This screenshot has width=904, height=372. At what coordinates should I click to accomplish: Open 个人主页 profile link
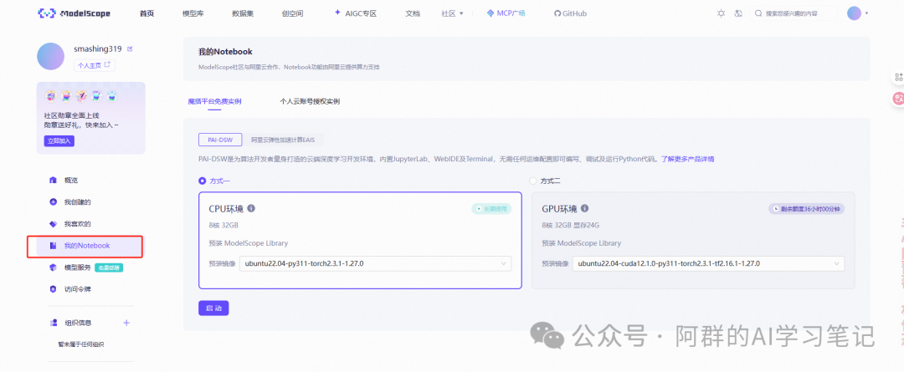[95, 65]
